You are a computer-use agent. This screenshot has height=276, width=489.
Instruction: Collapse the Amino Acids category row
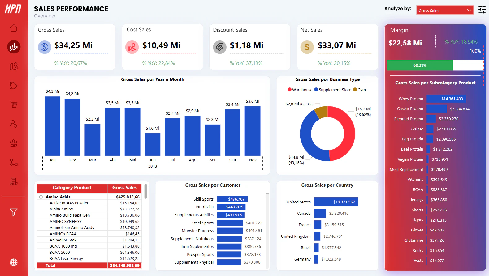(x=41, y=197)
